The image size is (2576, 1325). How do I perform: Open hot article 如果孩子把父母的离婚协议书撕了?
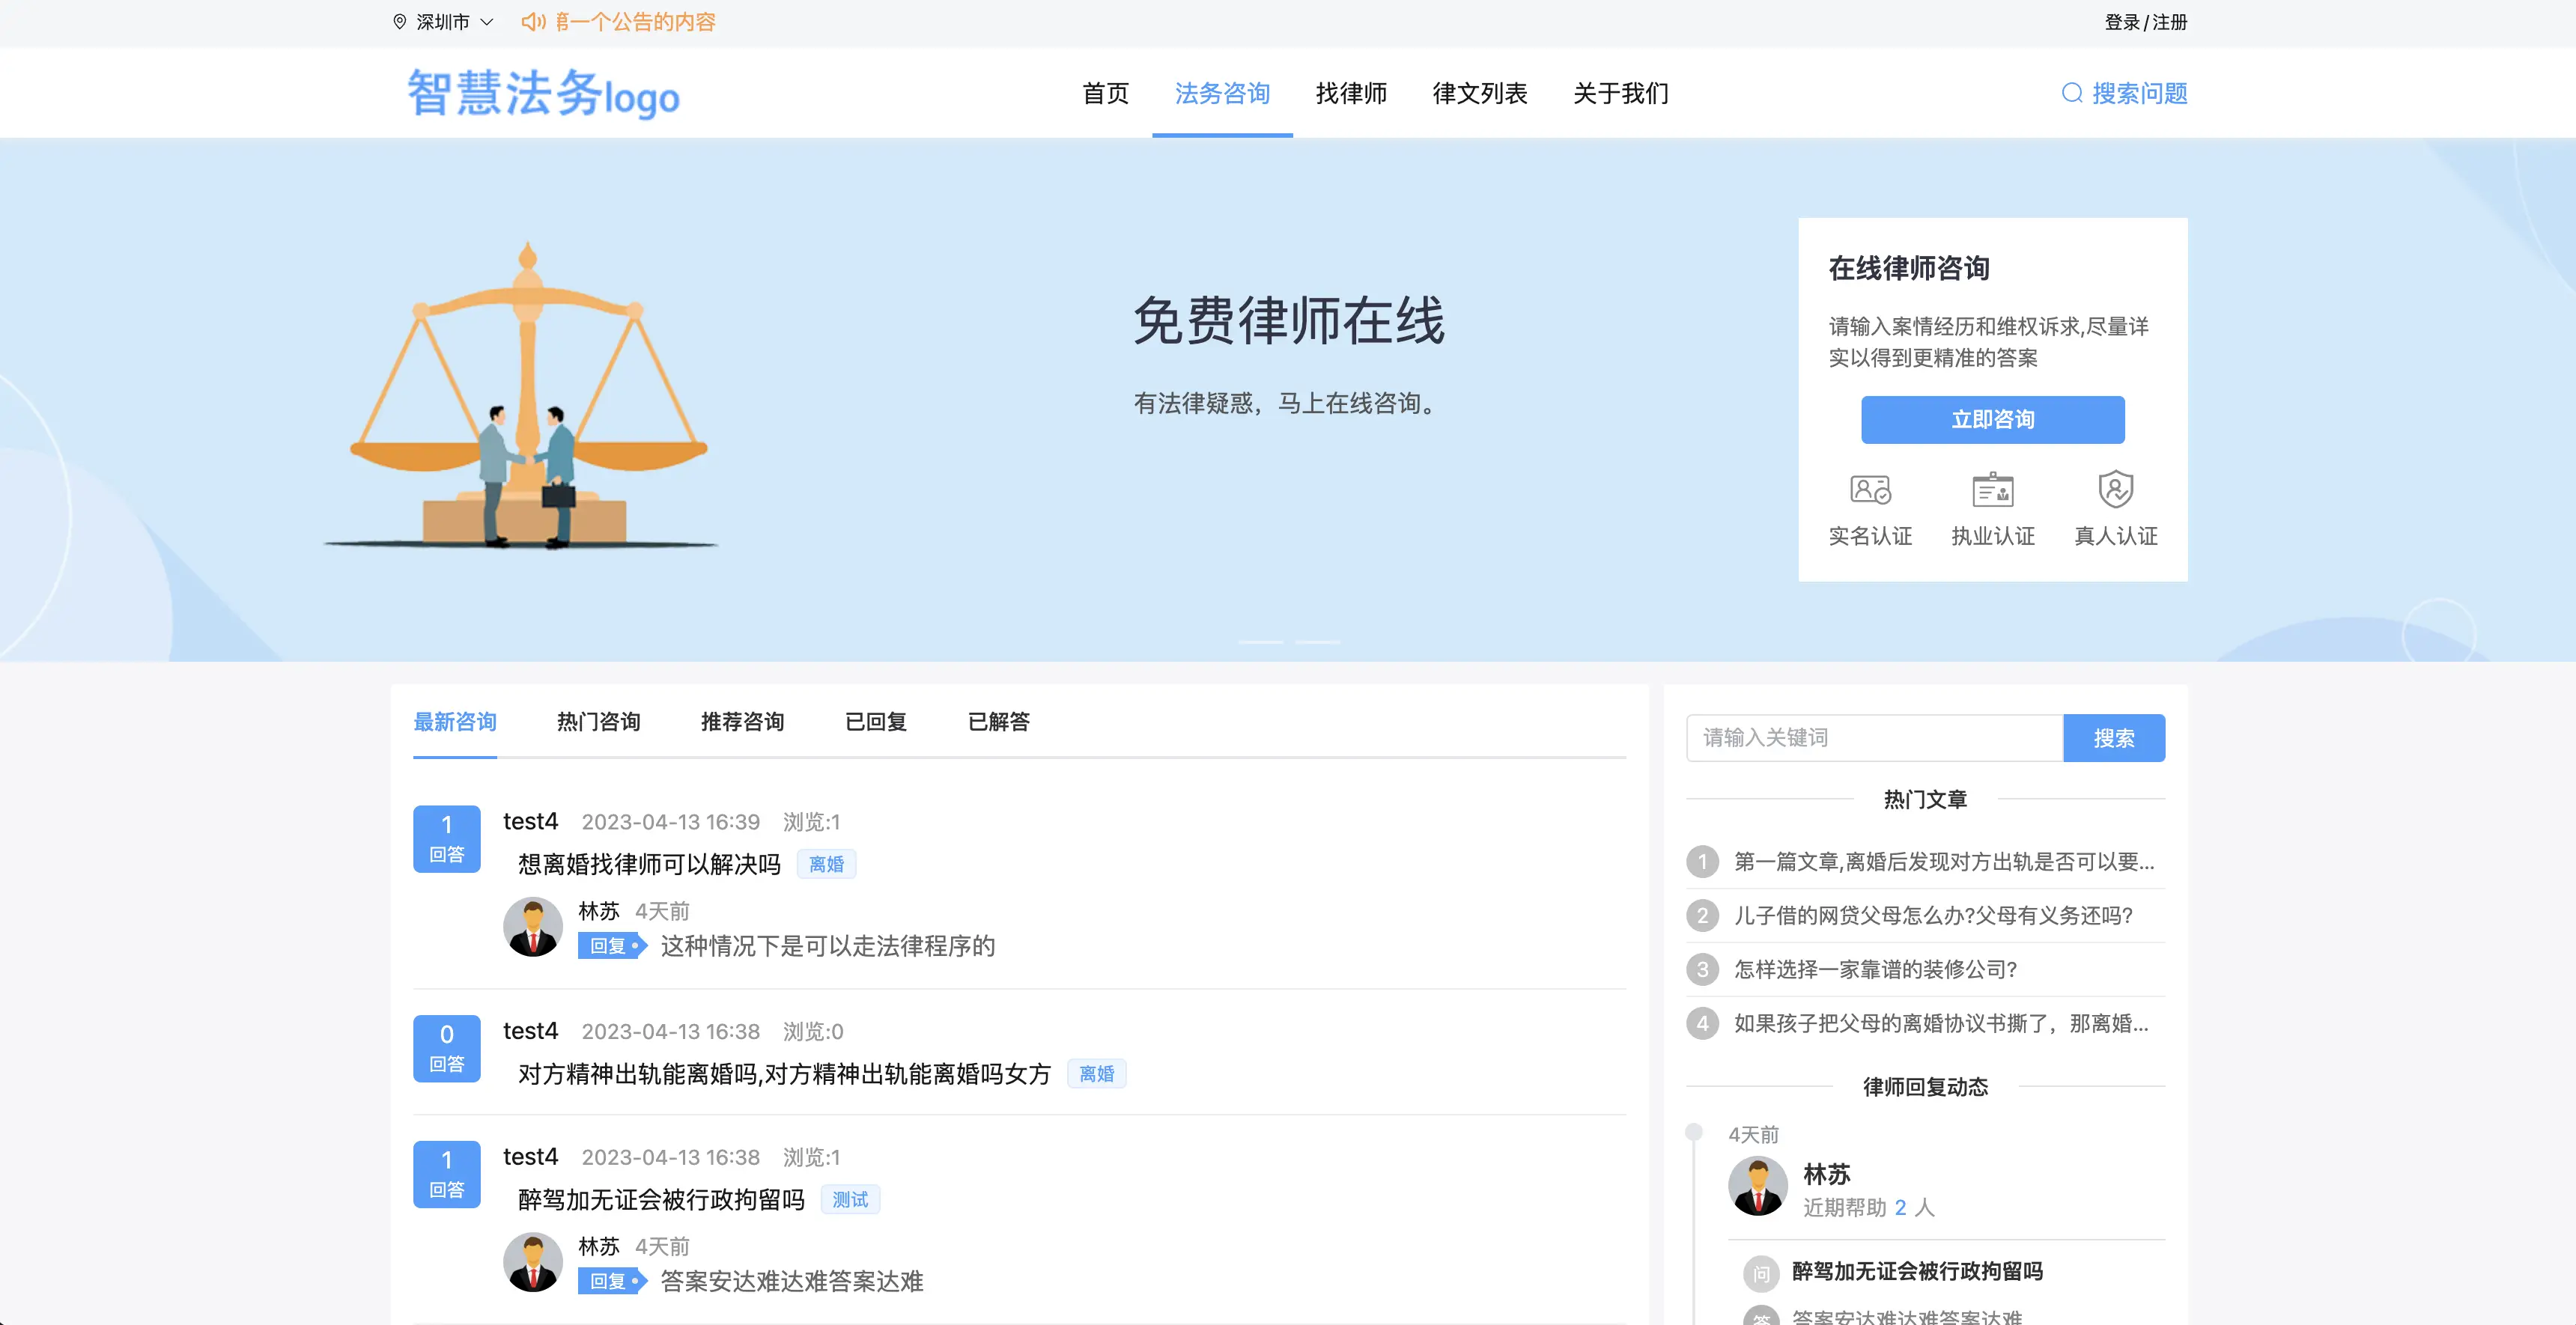pos(1941,1023)
